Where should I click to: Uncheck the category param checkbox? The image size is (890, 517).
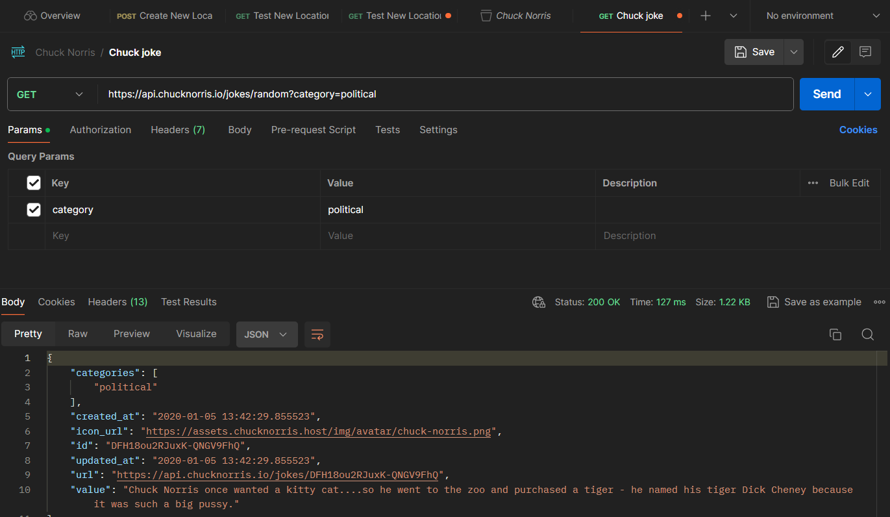34,210
